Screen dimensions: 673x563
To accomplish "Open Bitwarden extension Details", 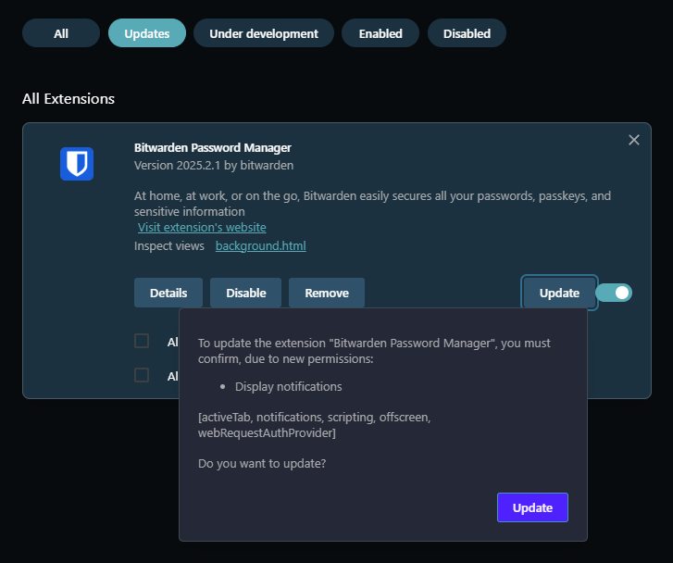I will click(168, 293).
